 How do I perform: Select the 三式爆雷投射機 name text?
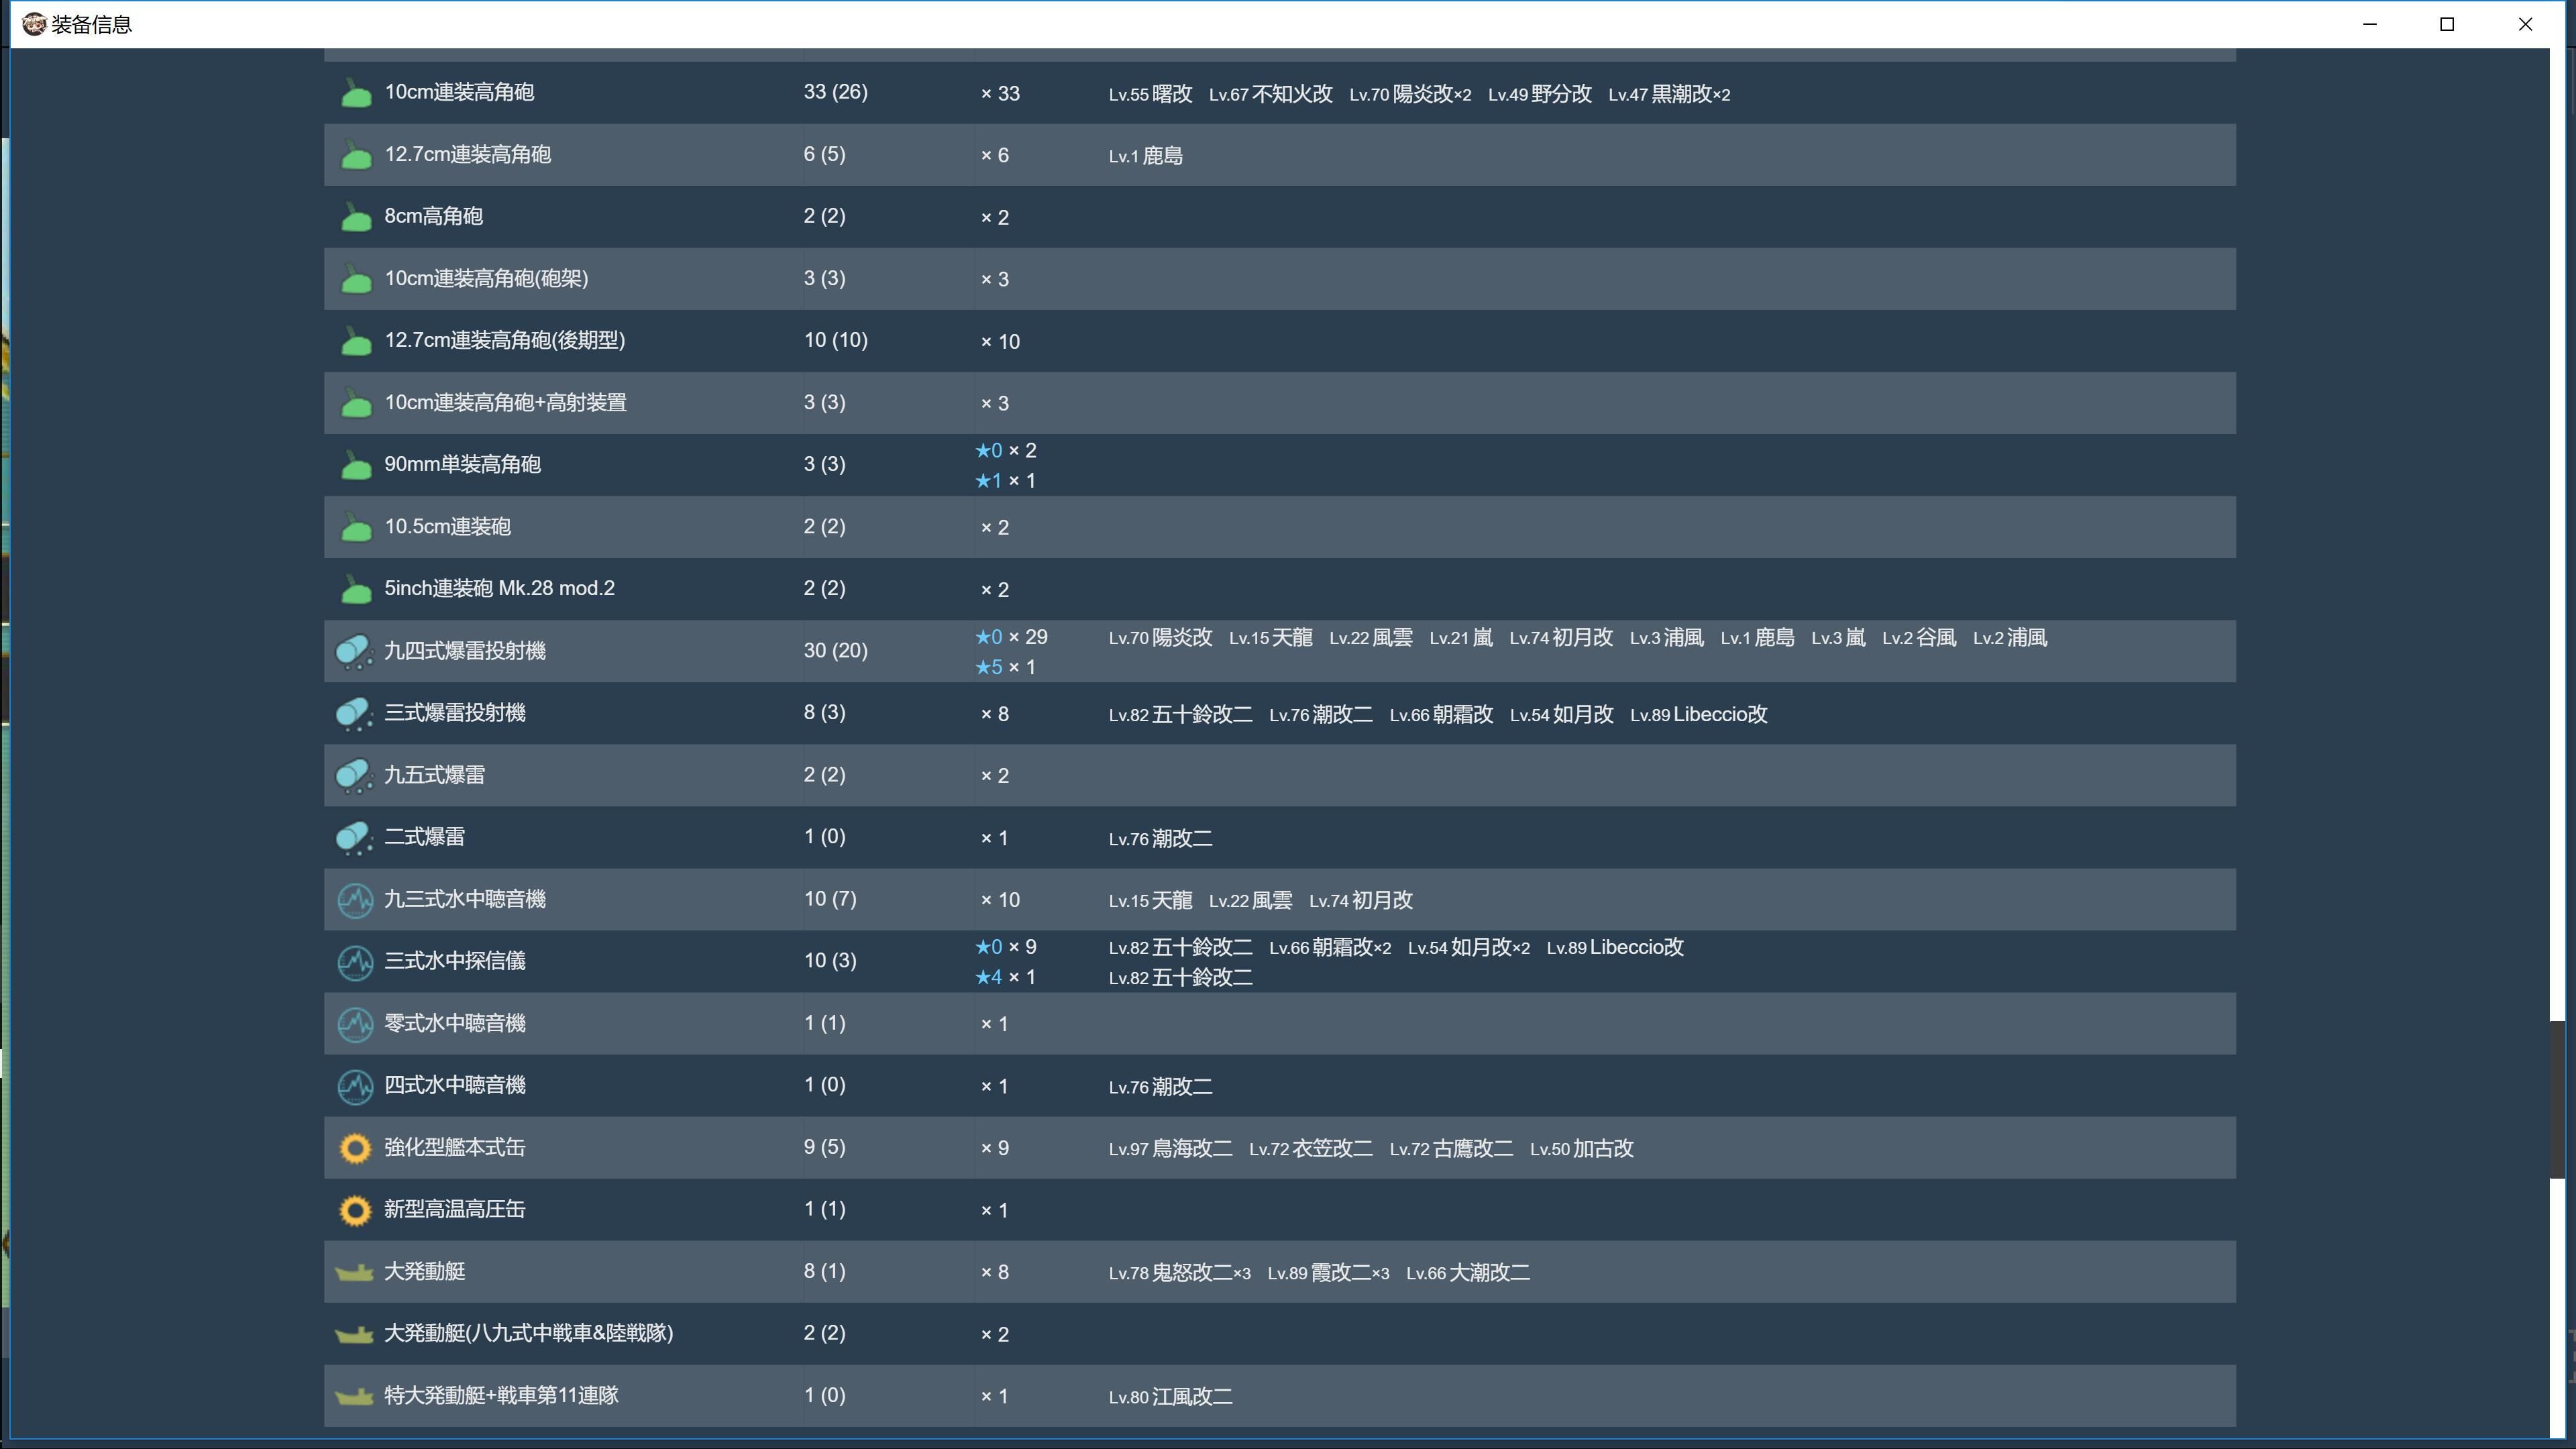coord(455,713)
